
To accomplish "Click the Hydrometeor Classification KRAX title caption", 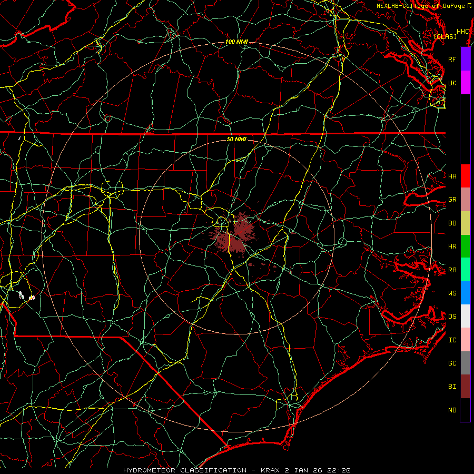I will [x=236, y=470].
